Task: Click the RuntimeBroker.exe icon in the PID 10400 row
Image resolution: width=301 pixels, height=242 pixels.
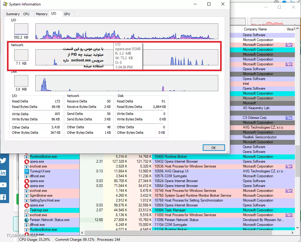Action: (x=27, y=157)
